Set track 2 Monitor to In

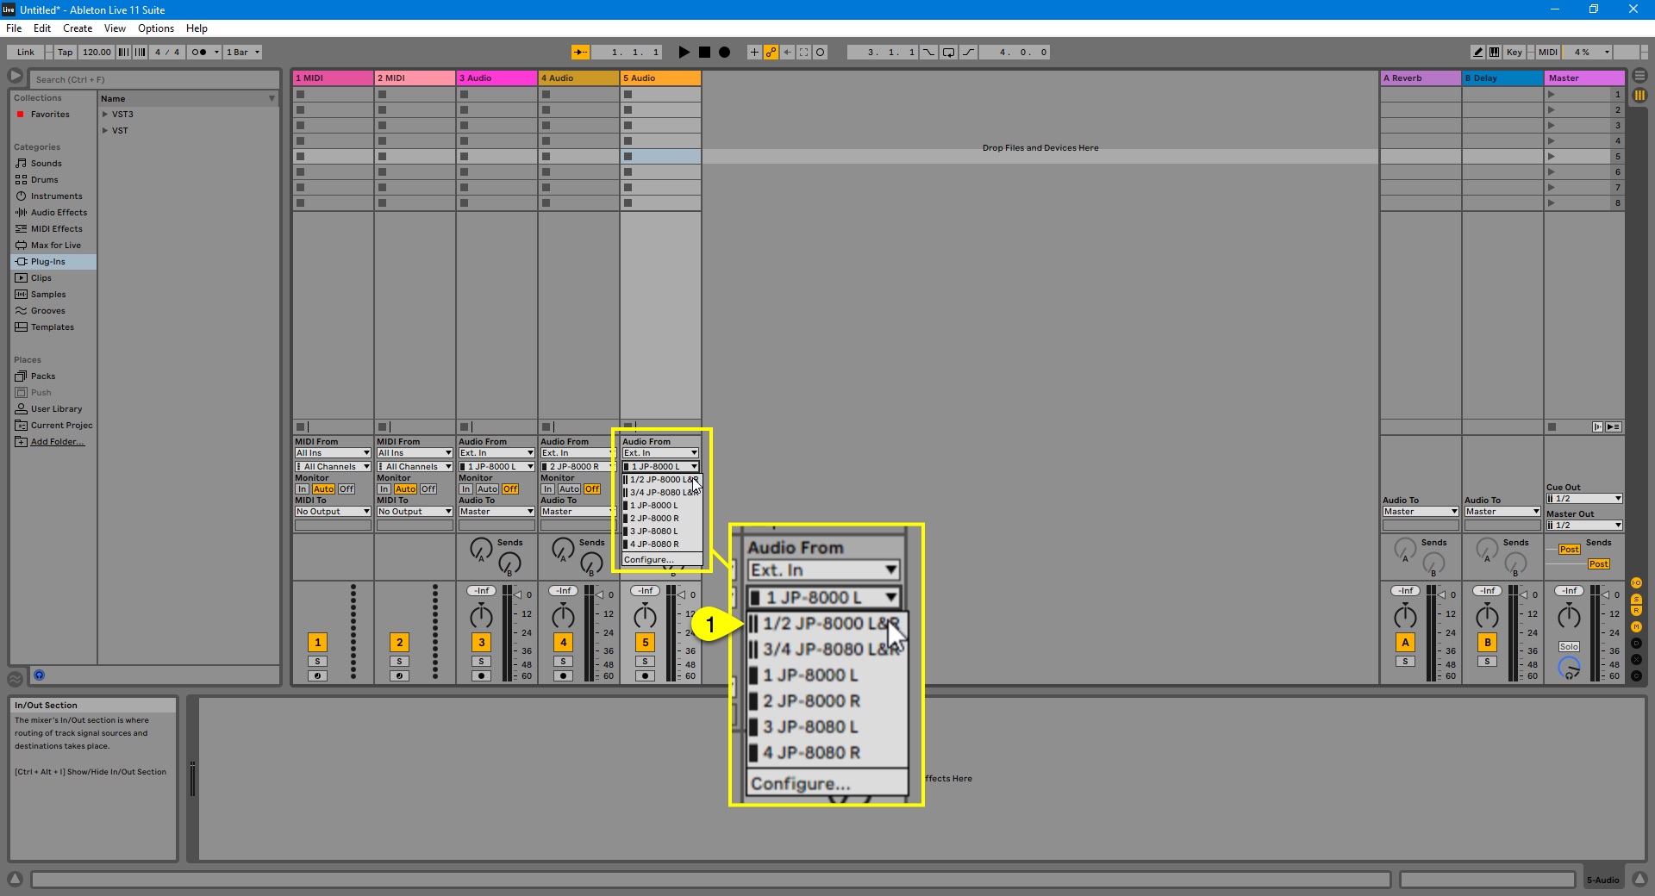384,489
